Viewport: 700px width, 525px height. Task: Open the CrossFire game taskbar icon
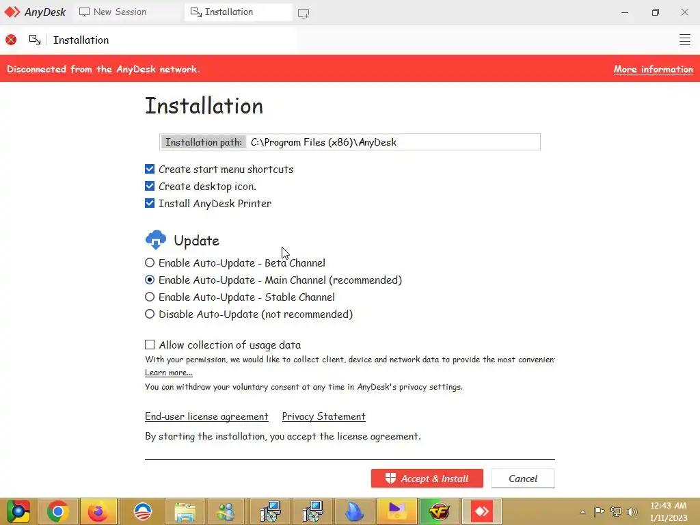click(440, 511)
